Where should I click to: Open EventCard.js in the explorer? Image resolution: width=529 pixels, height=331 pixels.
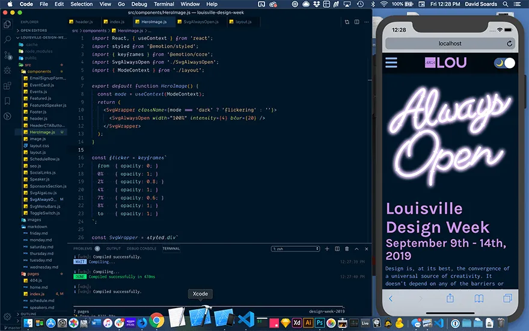[41, 85]
